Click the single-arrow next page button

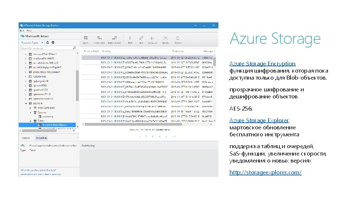click(166, 136)
